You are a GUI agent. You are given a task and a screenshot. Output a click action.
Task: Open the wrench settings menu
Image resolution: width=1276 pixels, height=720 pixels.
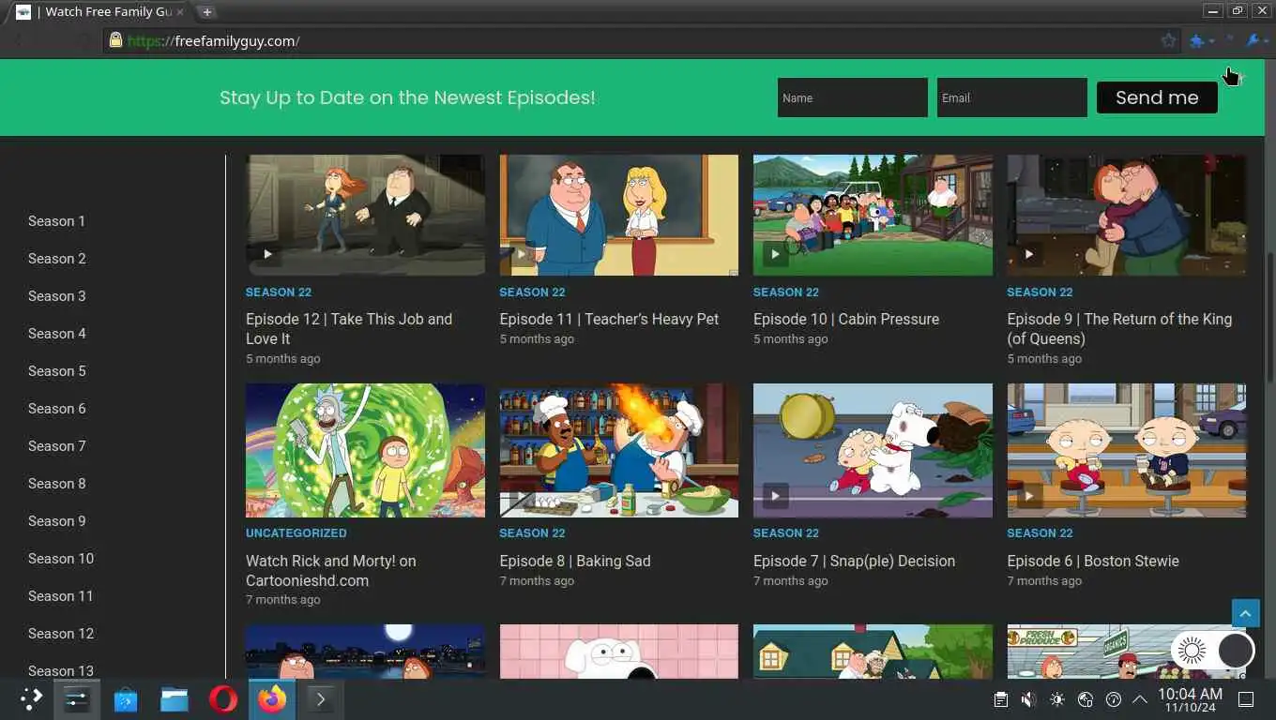(1253, 40)
